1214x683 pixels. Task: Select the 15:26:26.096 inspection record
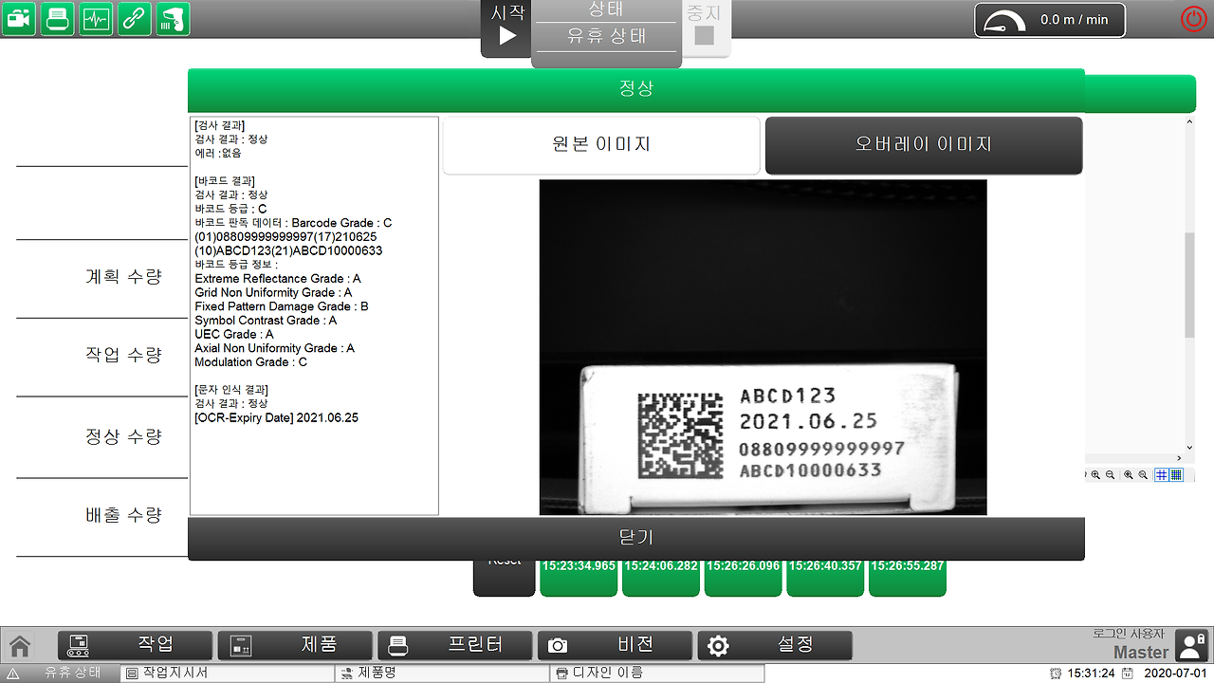(x=743, y=578)
